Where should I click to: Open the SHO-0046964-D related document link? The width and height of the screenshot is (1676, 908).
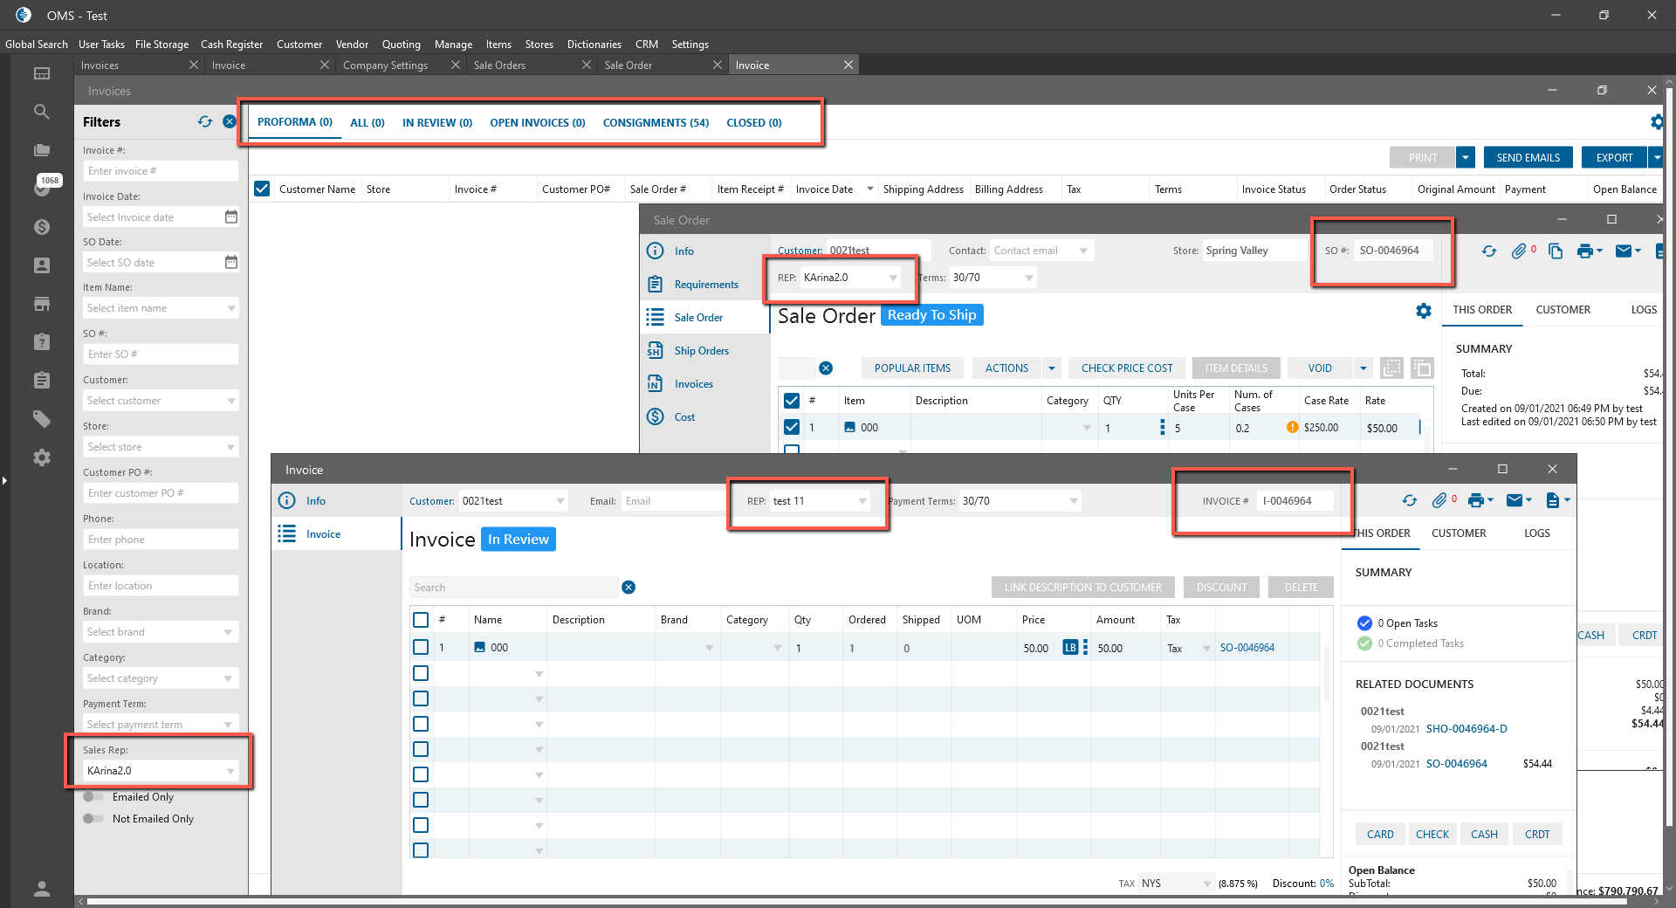click(x=1466, y=729)
